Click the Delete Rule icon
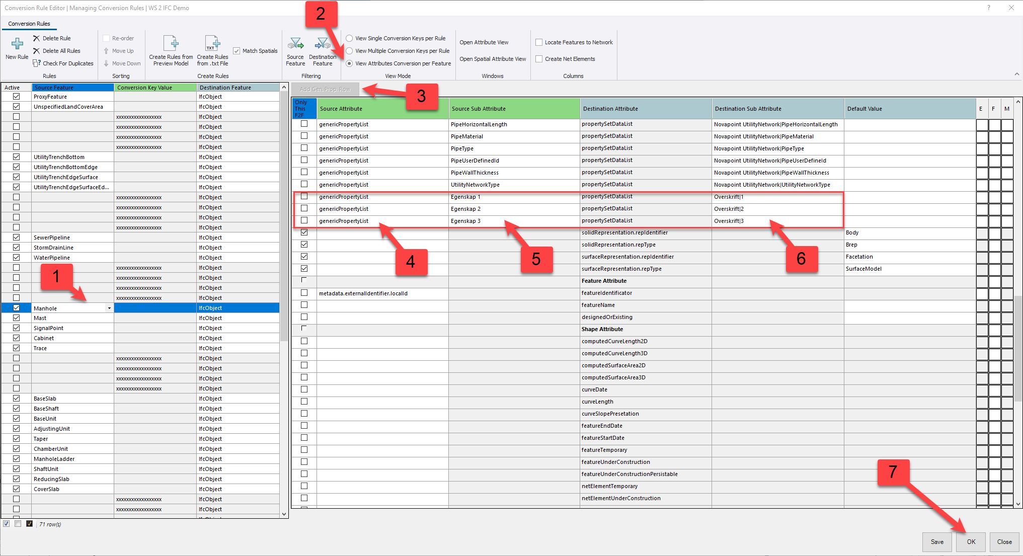 [36, 38]
